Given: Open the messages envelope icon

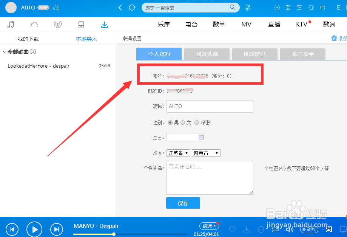Looking at the screenshot, I should tap(299, 8).
